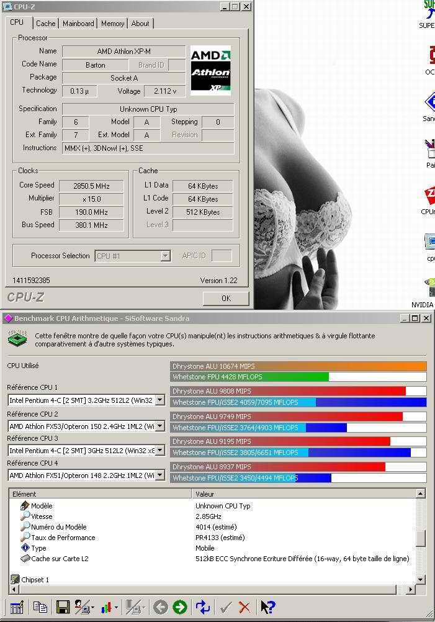The image size is (435, 622).
Task: Click the results list scroll up arrow
Action: (421, 494)
